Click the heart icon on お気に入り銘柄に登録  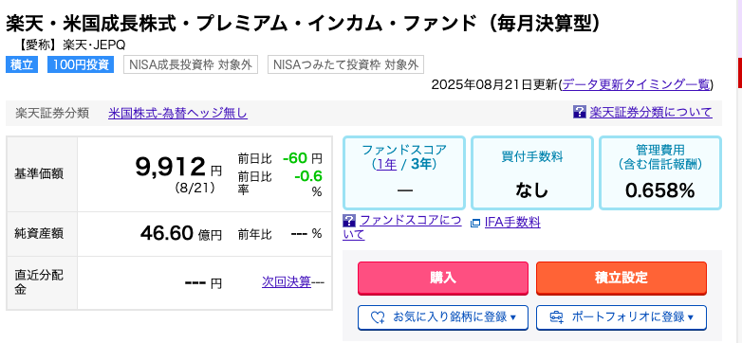pyautogui.click(x=378, y=317)
